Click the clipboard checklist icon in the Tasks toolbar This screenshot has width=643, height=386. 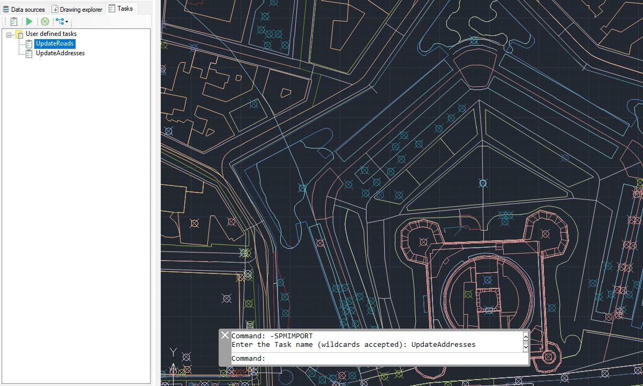14,21
